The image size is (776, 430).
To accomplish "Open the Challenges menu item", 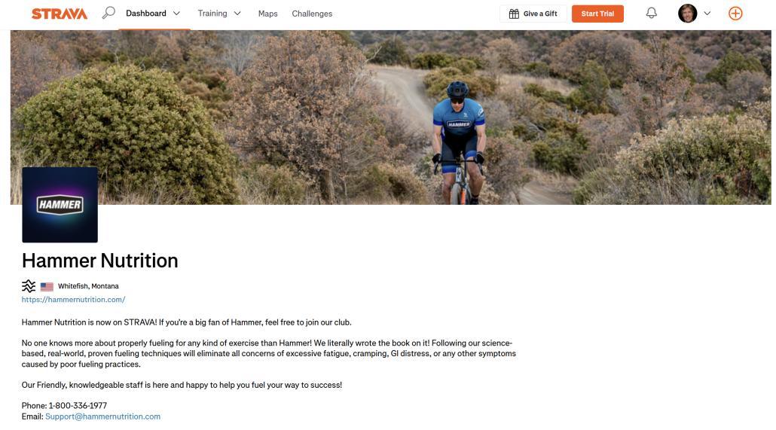I will (x=312, y=14).
